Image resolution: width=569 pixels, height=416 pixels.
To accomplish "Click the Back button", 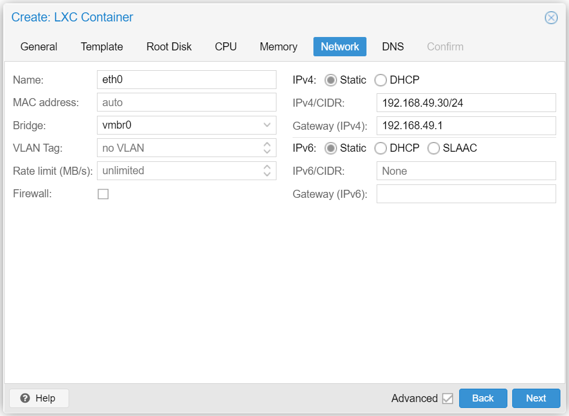I will tap(483, 398).
